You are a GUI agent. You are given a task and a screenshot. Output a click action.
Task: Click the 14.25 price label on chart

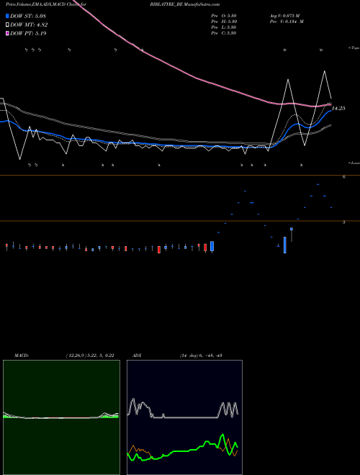338,108
